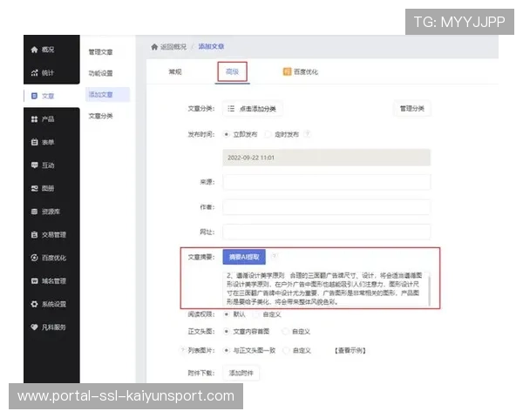Open the 产品 grid icon in sidebar

click(34, 119)
